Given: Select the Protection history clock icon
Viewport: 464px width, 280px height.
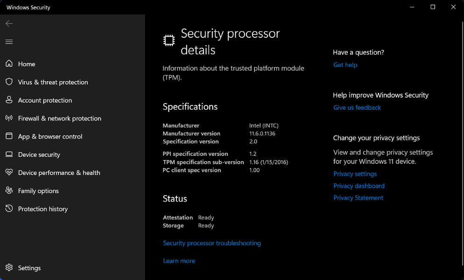Looking at the screenshot, I should coord(9,209).
